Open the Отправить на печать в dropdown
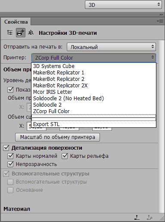This screenshot has height=222, width=165. (111, 47)
